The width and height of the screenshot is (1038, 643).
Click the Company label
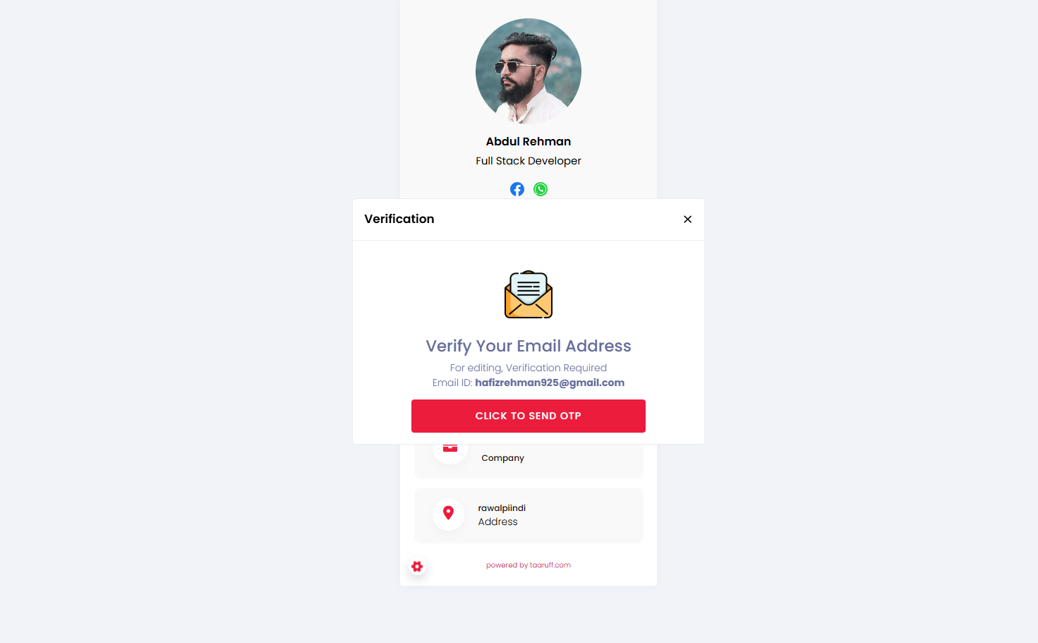[x=503, y=458]
